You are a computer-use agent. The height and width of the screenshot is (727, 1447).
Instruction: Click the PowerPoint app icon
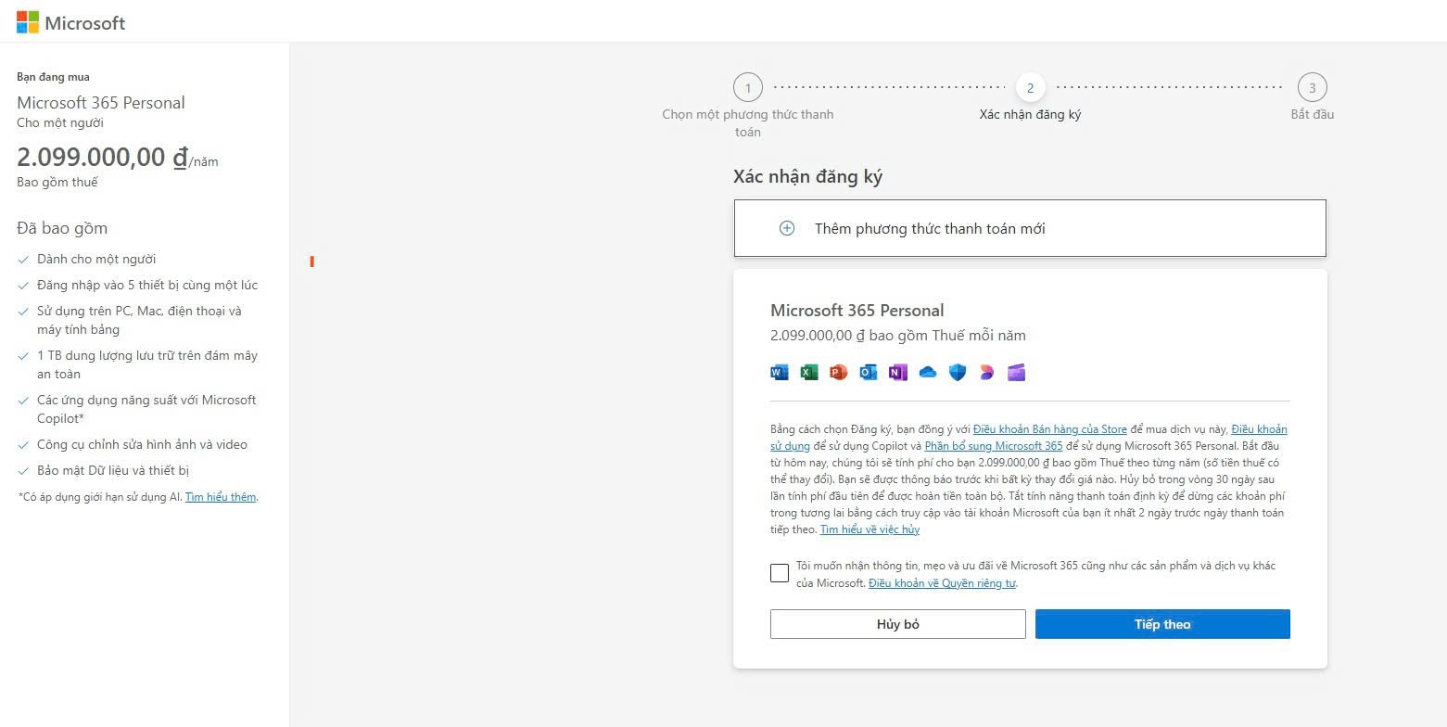(x=839, y=373)
